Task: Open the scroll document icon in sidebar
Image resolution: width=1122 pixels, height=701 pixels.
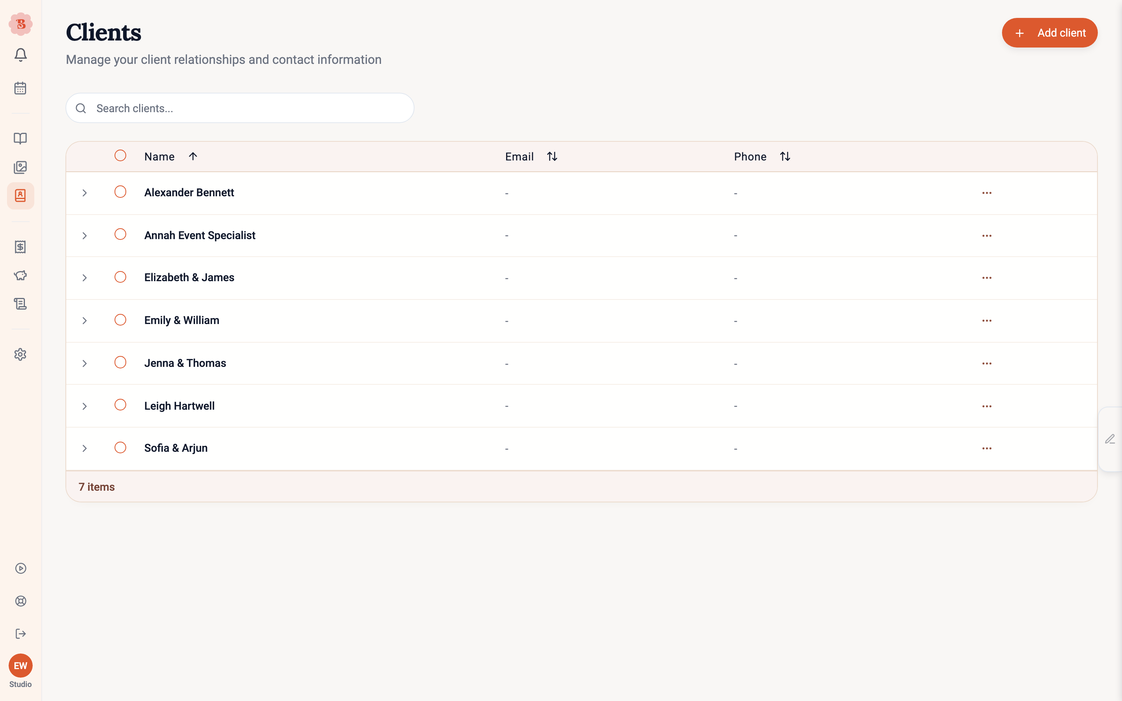Action: coord(20,304)
